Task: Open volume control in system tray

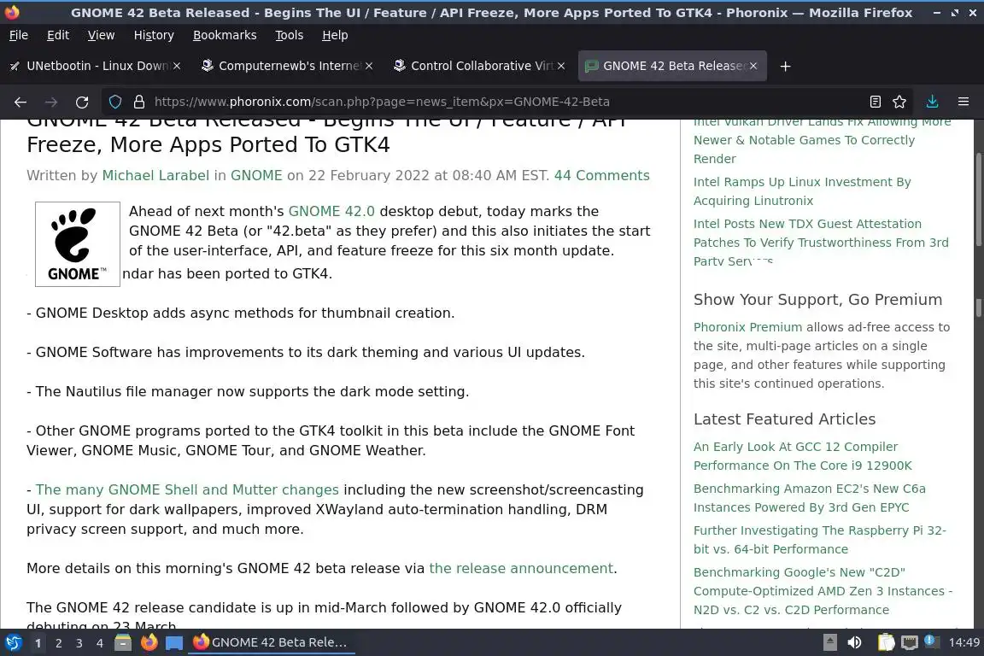Action: point(854,643)
